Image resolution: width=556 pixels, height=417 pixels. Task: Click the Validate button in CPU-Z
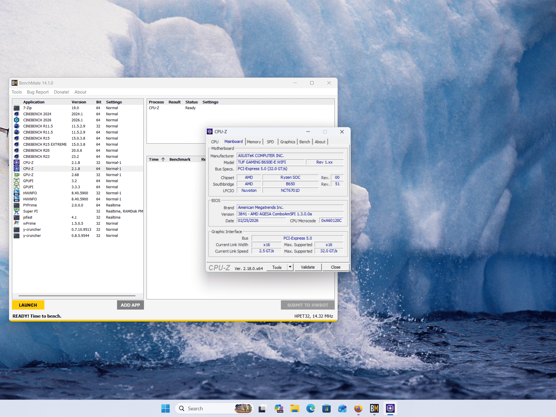308,267
